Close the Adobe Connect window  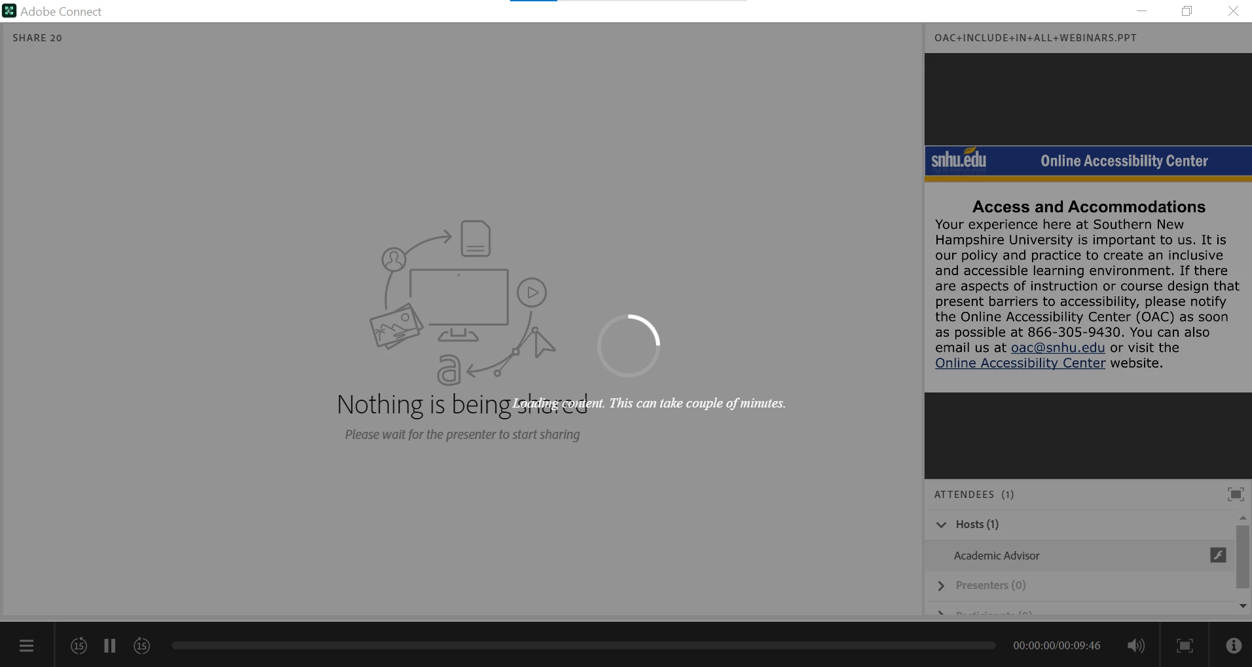(x=1233, y=11)
